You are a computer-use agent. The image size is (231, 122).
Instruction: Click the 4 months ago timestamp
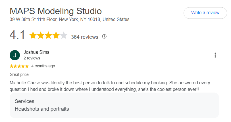tap(43, 66)
